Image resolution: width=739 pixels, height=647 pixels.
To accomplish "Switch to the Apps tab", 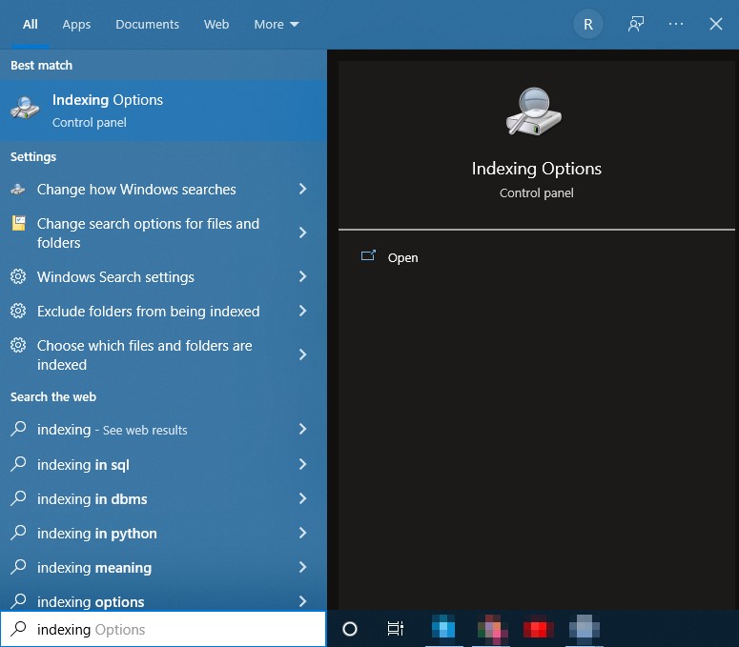I will click(x=76, y=25).
